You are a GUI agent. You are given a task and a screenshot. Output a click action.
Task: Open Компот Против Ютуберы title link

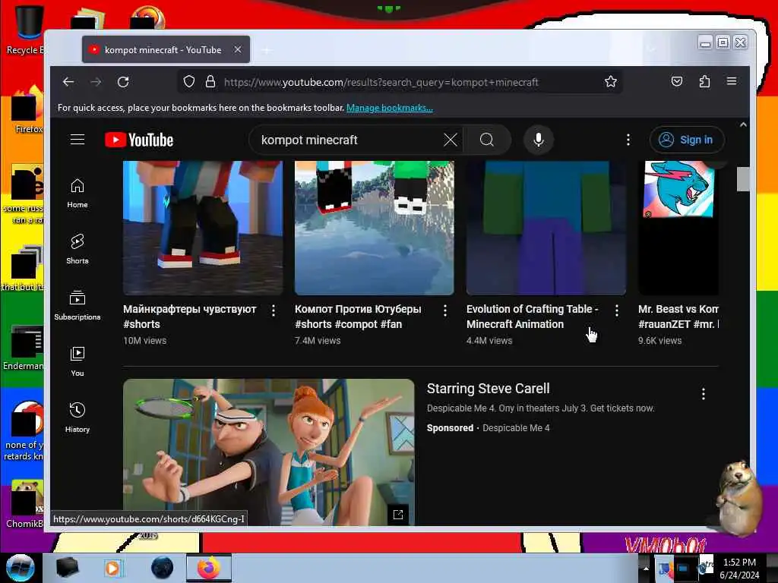(358, 317)
